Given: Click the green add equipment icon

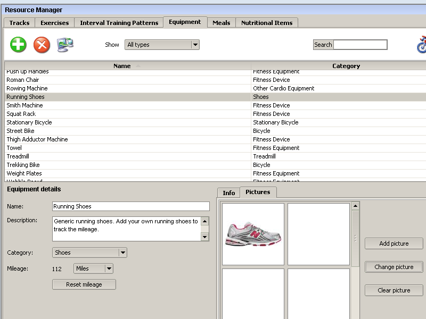Looking at the screenshot, I should pos(18,45).
